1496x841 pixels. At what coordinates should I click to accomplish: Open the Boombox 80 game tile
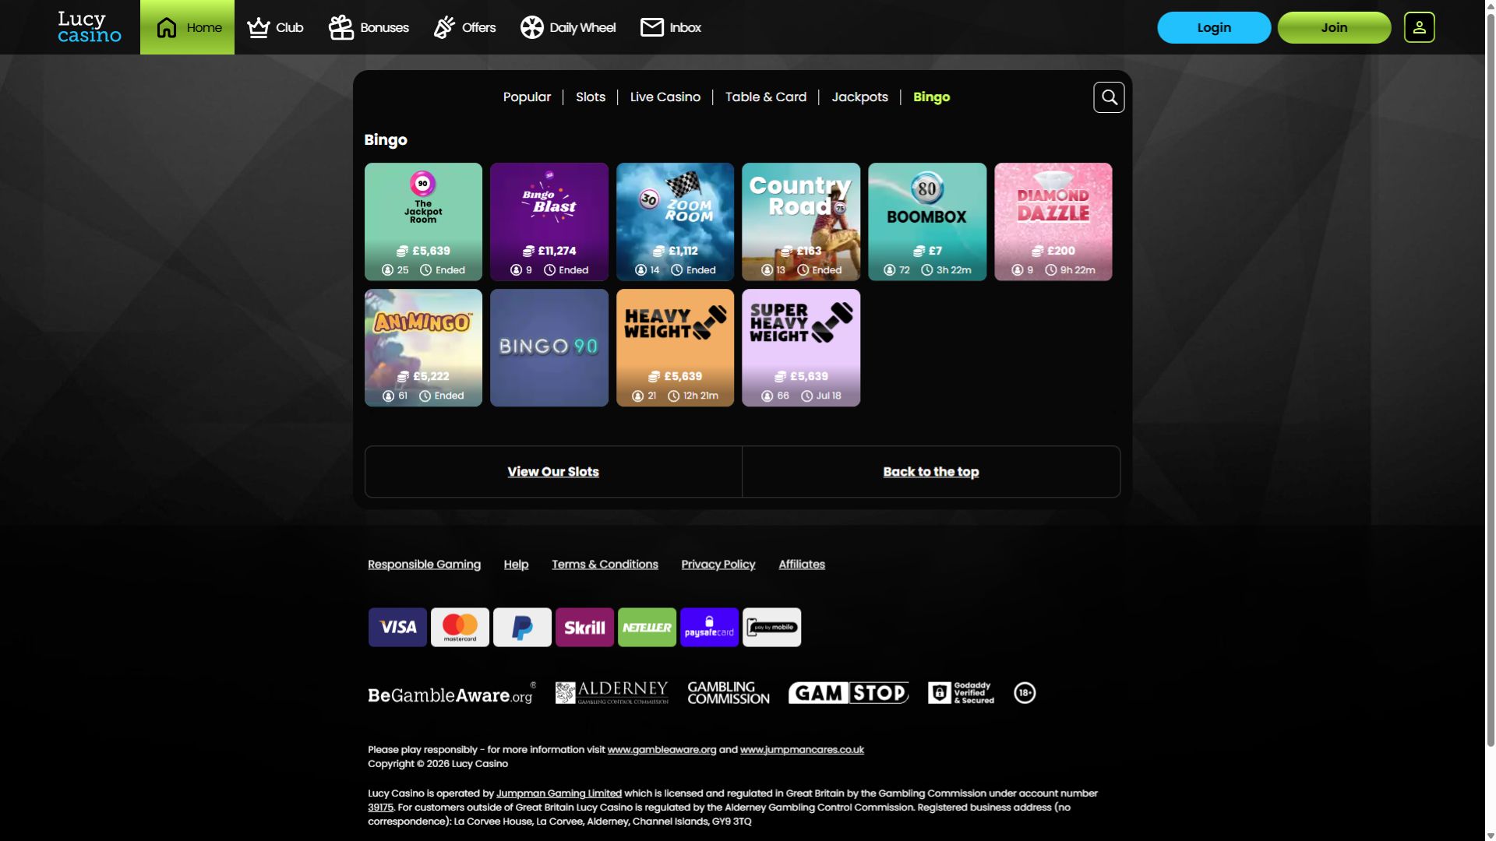point(927,221)
